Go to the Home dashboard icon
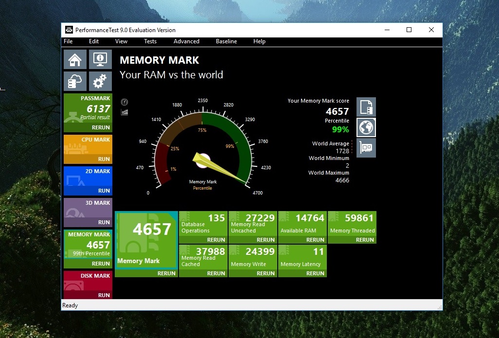The image size is (499, 338). pos(75,59)
